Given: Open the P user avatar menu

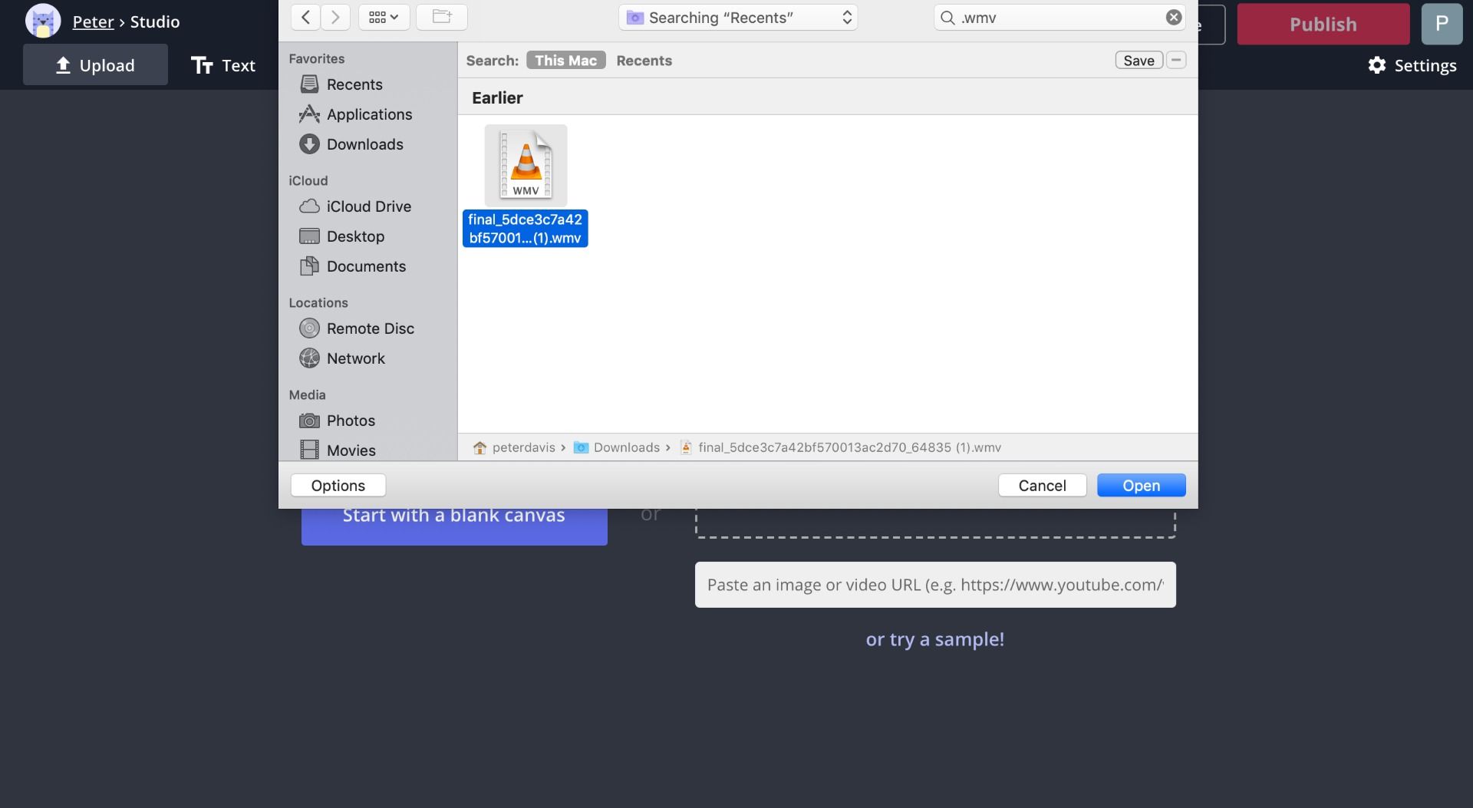Looking at the screenshot, I should pyautogui.click(x=1442, y=24).
